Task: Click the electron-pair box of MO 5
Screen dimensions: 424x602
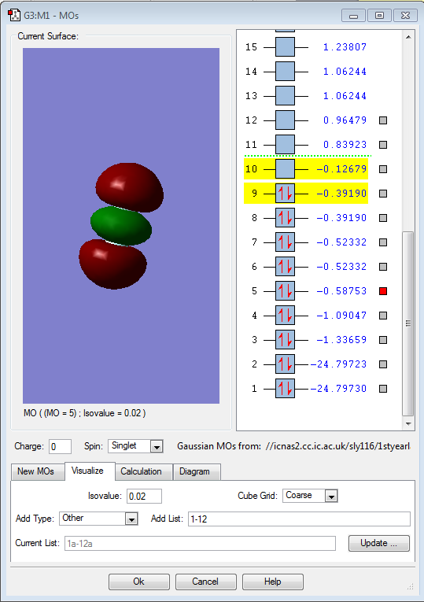Action: pos(285,291)
